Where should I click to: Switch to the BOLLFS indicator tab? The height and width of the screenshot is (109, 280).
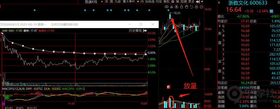point(32,108)
